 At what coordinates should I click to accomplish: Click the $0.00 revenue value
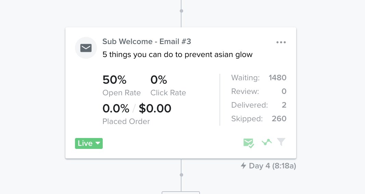pyautogui.click(x=155, y=109)
